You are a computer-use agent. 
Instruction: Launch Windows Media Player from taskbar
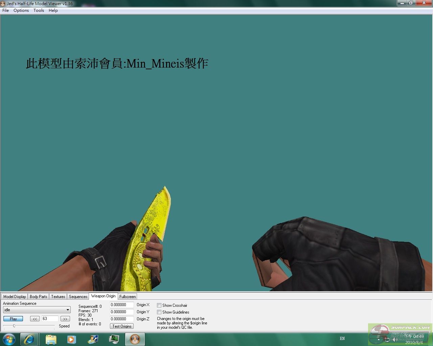click(71, 339)
